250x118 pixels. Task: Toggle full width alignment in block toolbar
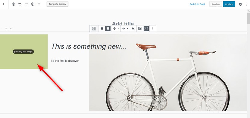(x=108, y=28)
